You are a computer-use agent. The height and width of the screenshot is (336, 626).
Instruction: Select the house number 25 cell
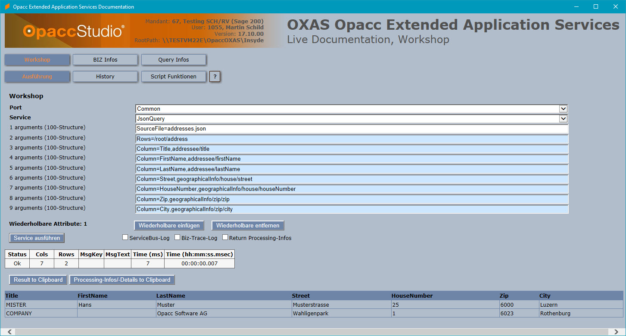pos(445,305)
